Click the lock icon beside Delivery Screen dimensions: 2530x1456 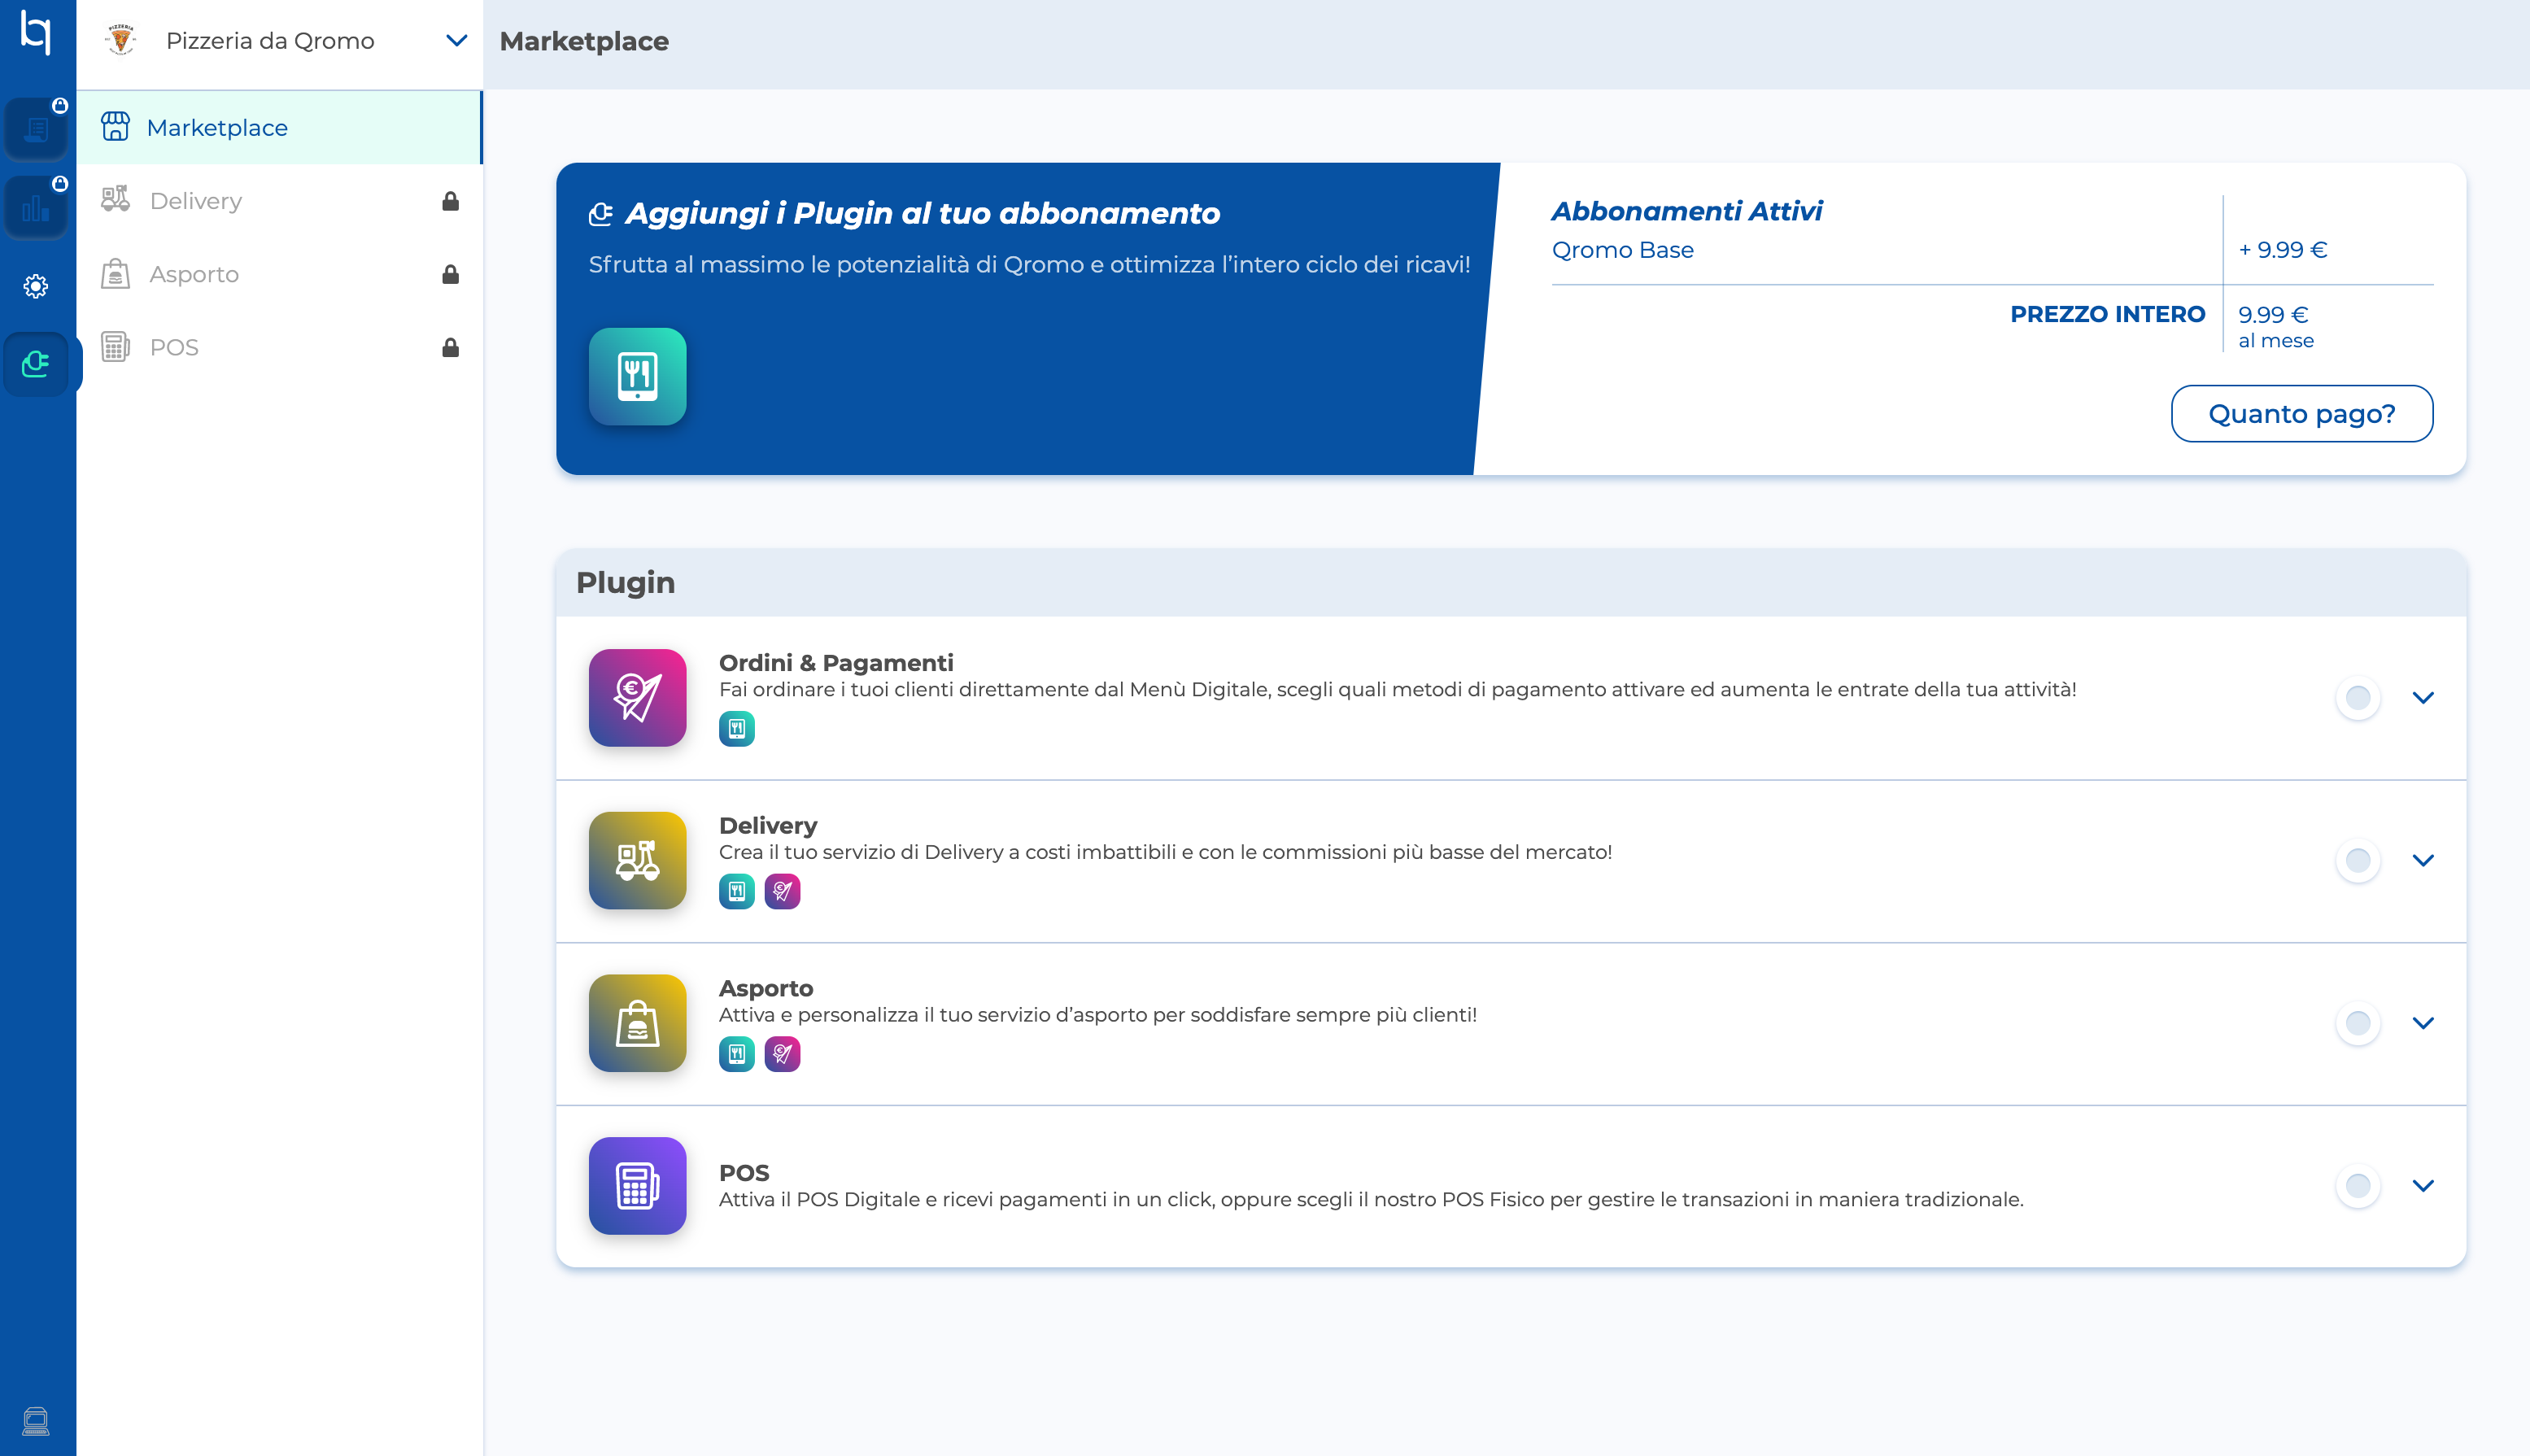pos(450,201)
